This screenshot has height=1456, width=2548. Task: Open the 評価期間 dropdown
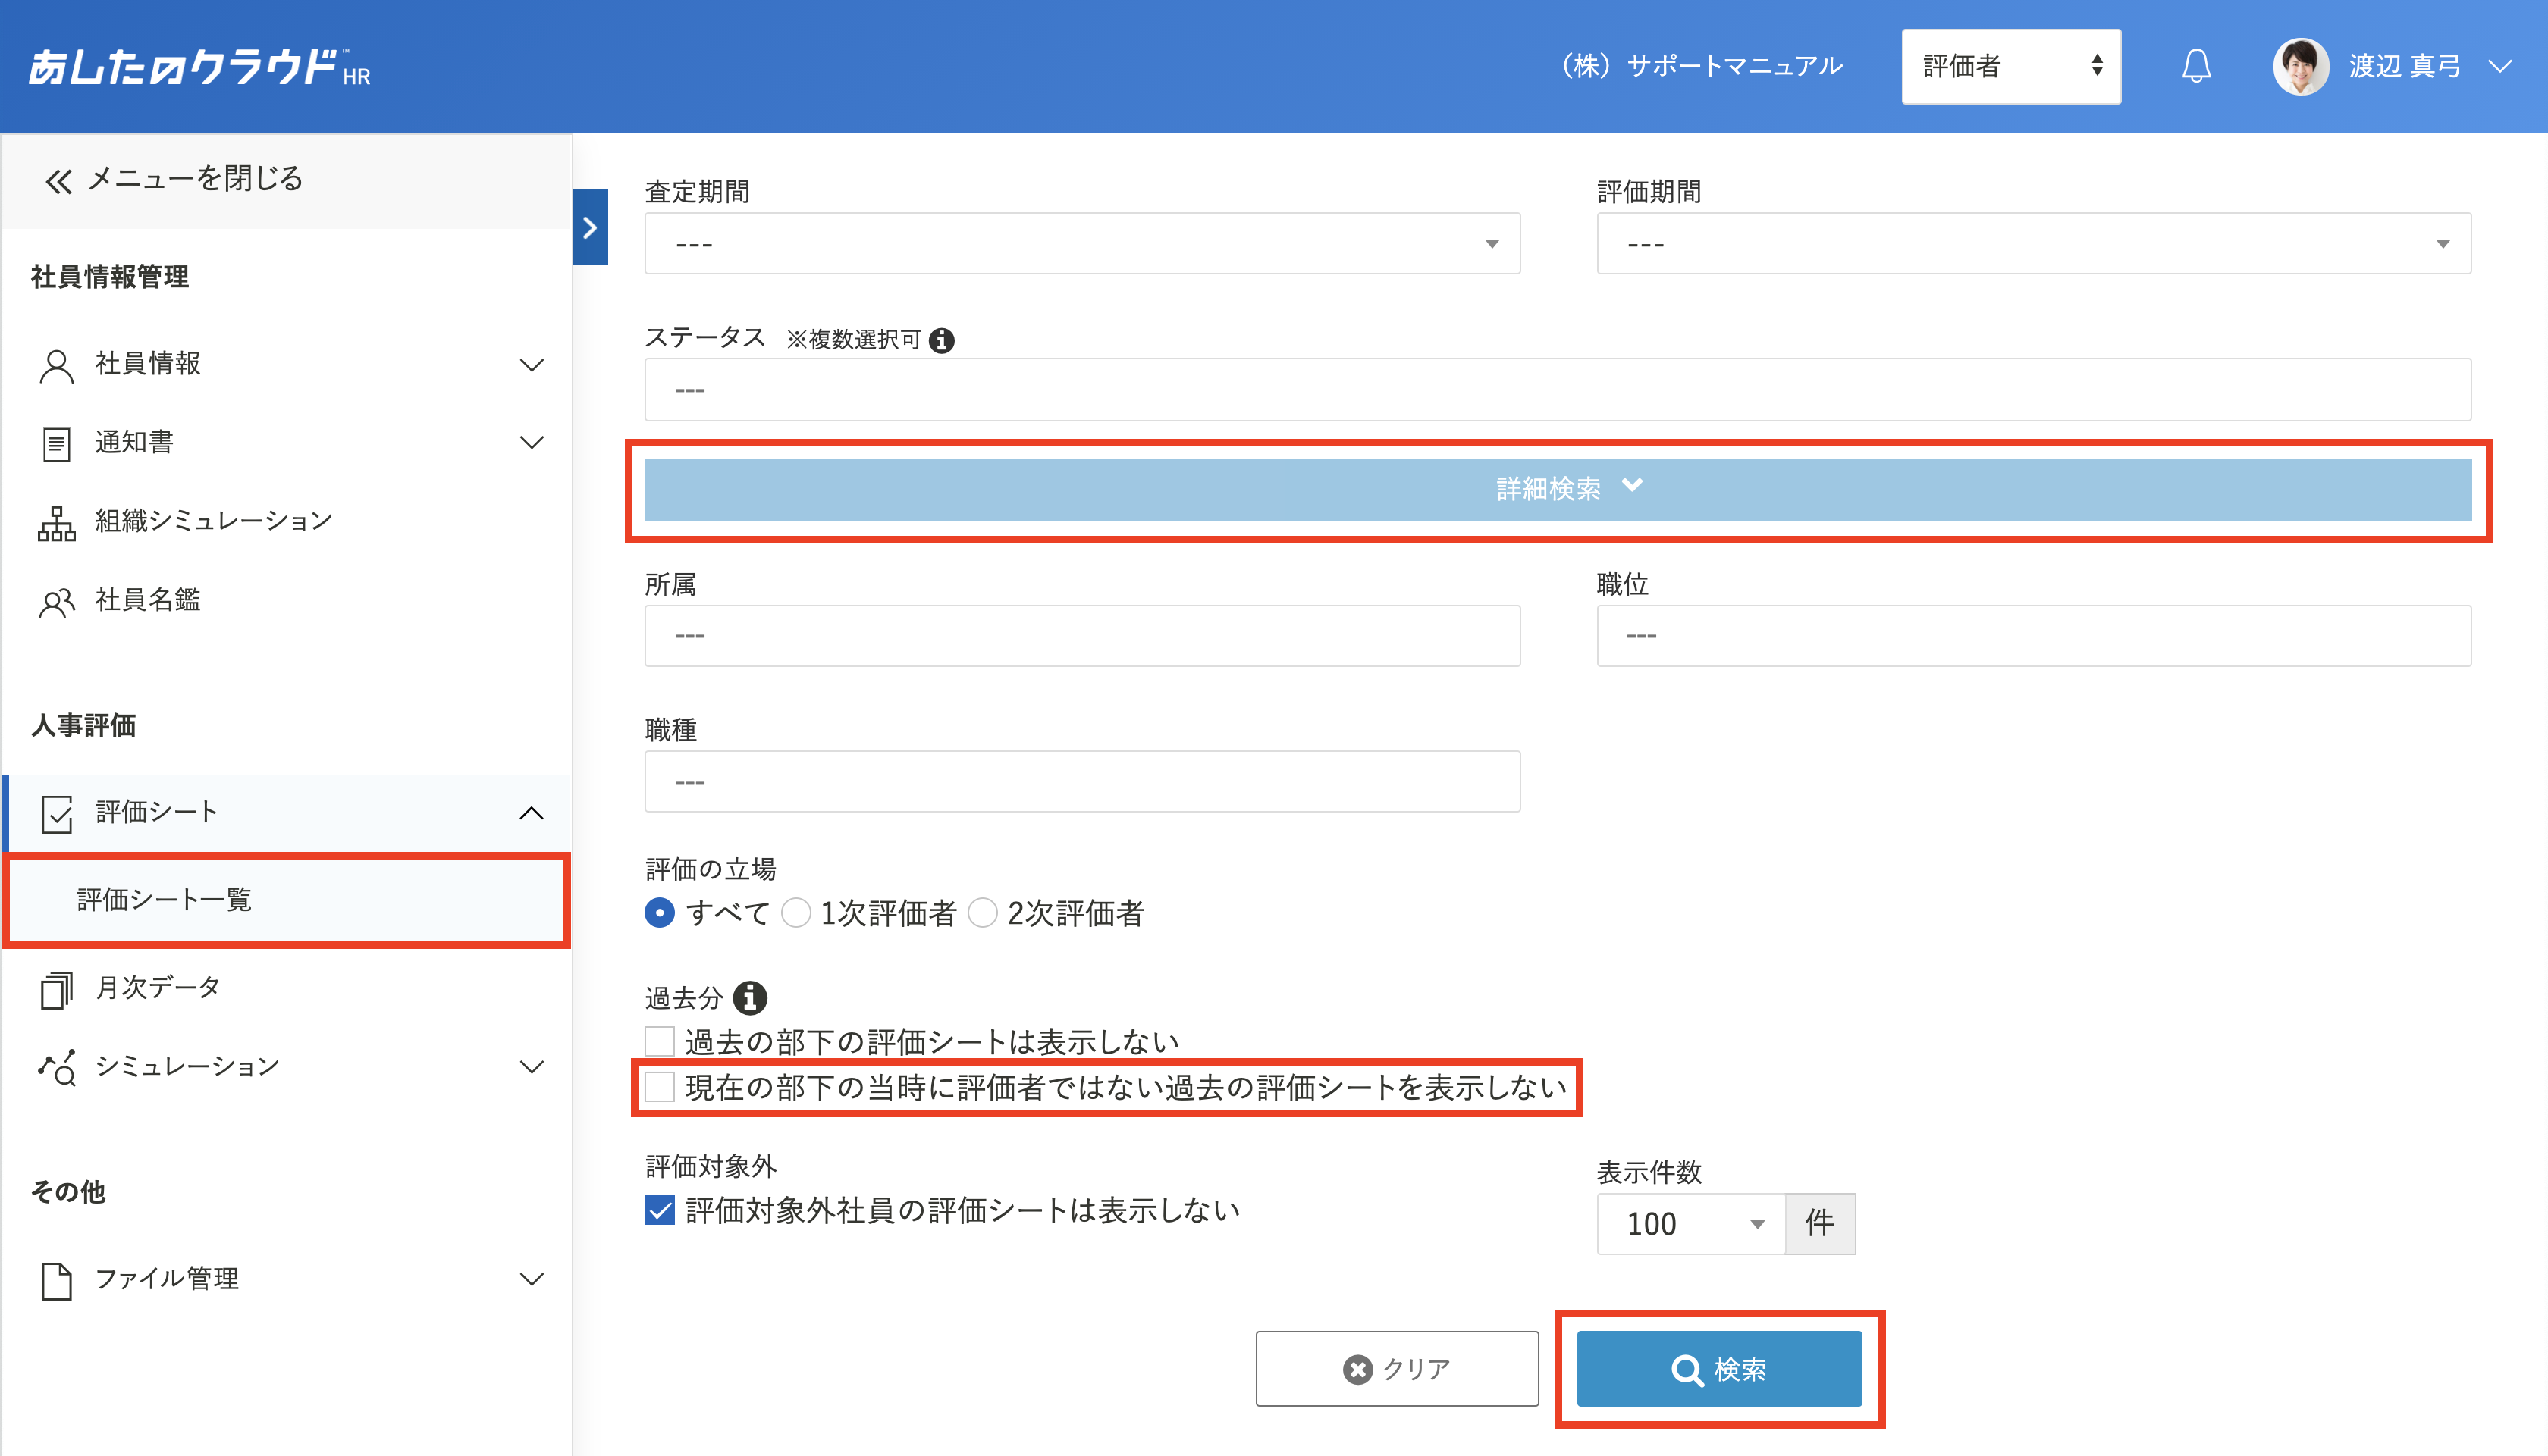pyautogui.click(x=2033, y=243)
